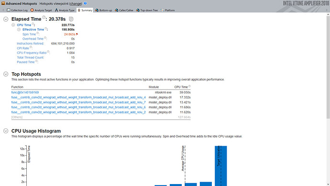
Task: Open the Caller/Callee tab
Action: (124, 10)
